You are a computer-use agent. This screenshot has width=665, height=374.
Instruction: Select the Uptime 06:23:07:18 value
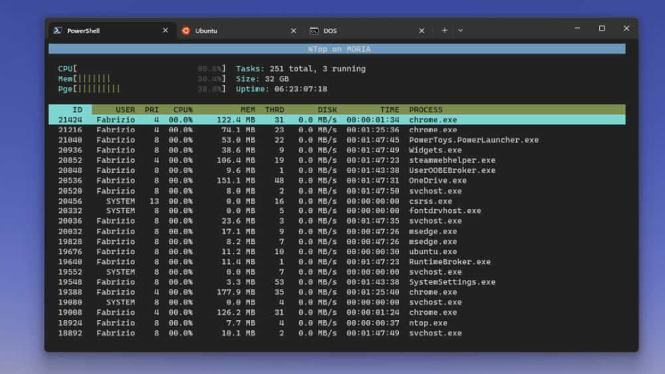tap(301, 89)
